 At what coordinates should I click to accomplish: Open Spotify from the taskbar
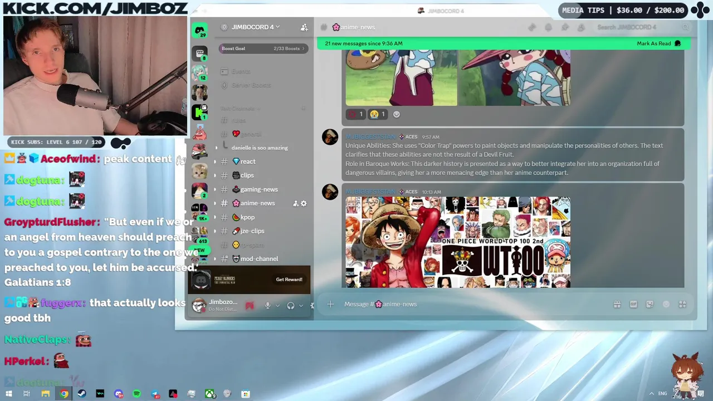[136, 394]
